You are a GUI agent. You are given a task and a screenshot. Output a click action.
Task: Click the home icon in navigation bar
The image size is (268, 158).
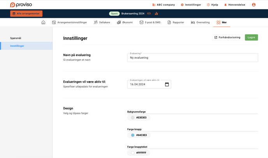43,23
